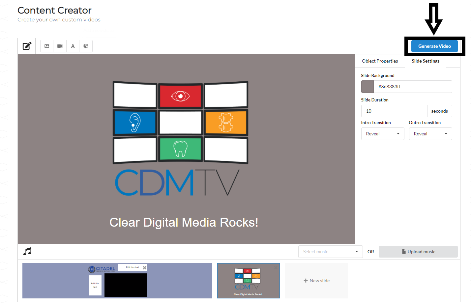Click the Upload music button

pos(418,252)
